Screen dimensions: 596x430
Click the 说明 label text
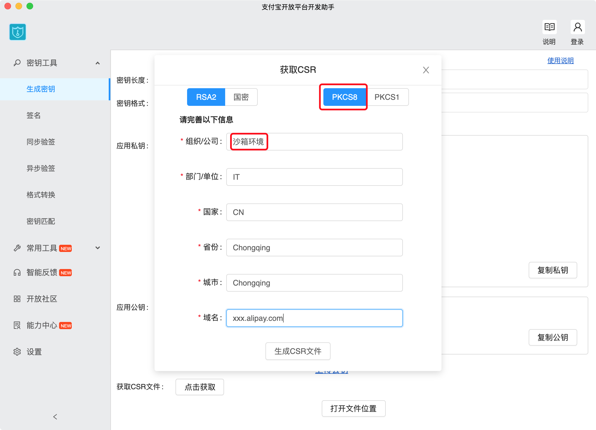[549, 42]
